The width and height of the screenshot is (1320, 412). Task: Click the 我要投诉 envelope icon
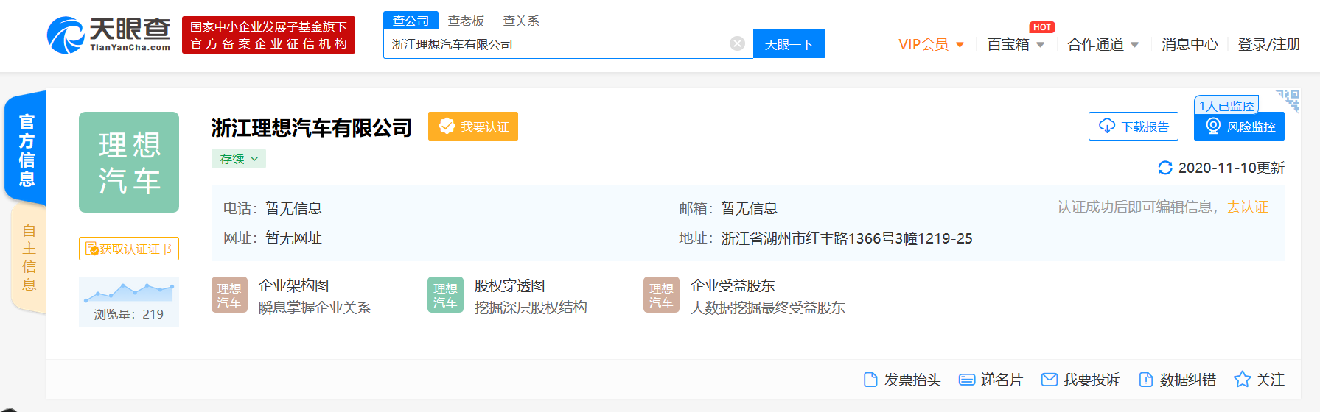click(1050, 380)
